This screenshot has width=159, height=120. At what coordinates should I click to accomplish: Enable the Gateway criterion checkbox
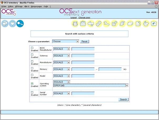click(32, 55)
